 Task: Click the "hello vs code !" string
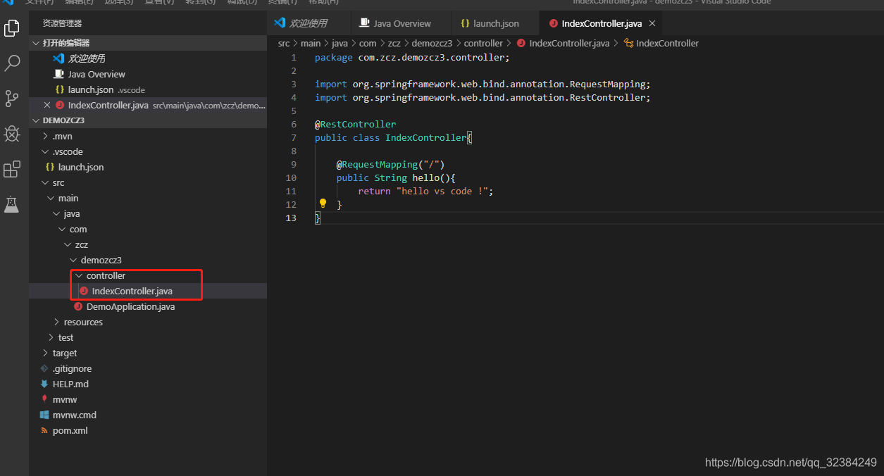(x=442, y=191)
